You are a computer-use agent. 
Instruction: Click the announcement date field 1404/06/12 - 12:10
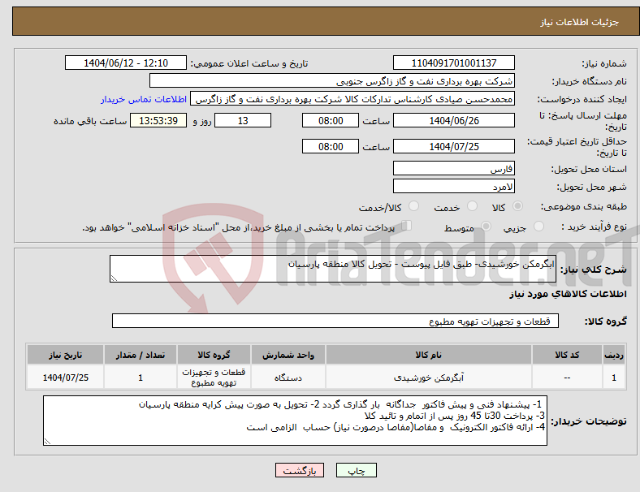pyautogui.click(x=126, y=63)
